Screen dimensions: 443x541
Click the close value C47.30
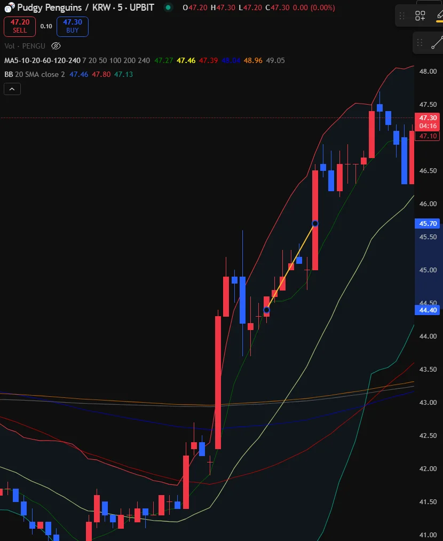click(278, 7)
